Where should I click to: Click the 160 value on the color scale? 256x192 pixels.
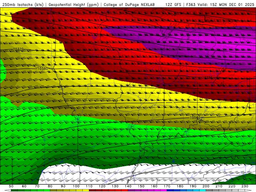pyautogui.click(x=154, y=186)
